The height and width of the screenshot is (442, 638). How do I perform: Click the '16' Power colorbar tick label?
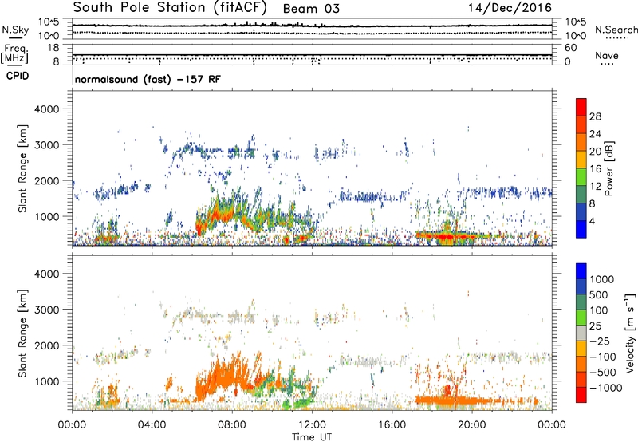595,169
